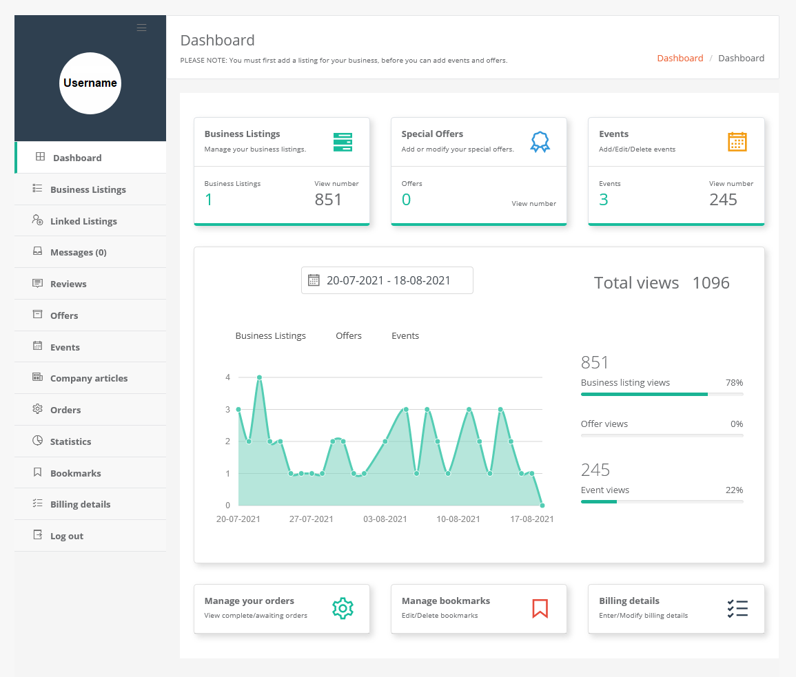Click the chart peak data point at value 4

click(259, 377)
